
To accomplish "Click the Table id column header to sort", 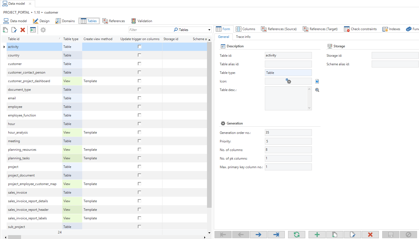I will click(14, 39).
